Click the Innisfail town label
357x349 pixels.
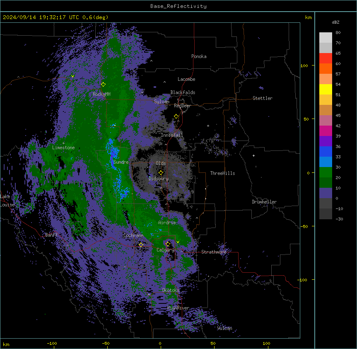coord(172,135)
